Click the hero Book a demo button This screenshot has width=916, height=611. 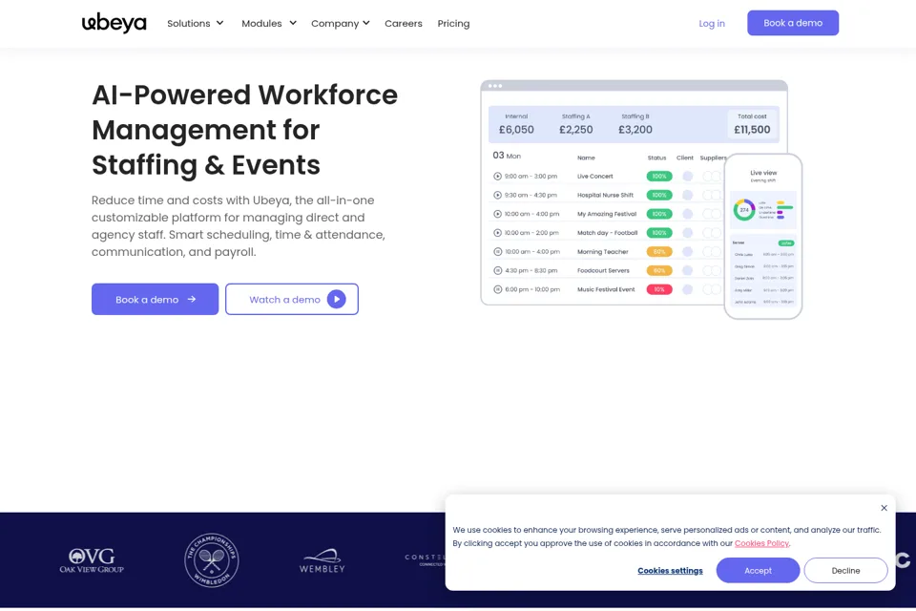[x=155, y=300]
